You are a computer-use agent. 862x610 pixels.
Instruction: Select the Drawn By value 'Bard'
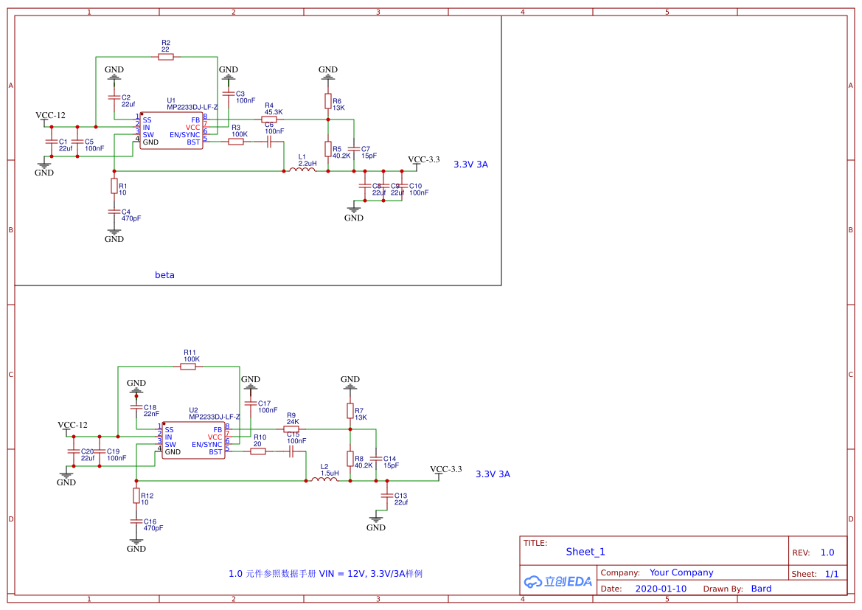[x=762, y=589]
